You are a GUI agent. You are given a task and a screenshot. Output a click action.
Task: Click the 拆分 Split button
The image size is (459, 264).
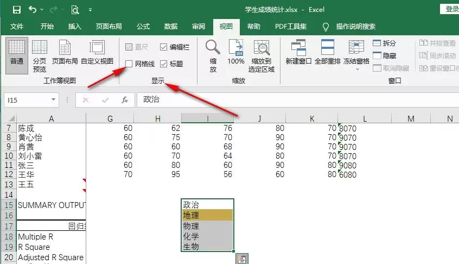pyautogui.click(x=384, y=43)
